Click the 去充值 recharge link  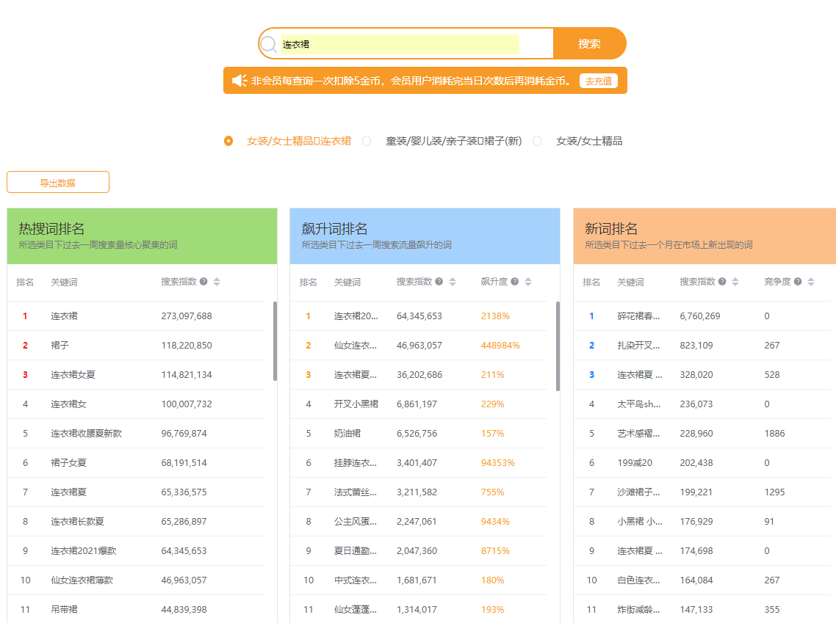[x=599, y=81]
